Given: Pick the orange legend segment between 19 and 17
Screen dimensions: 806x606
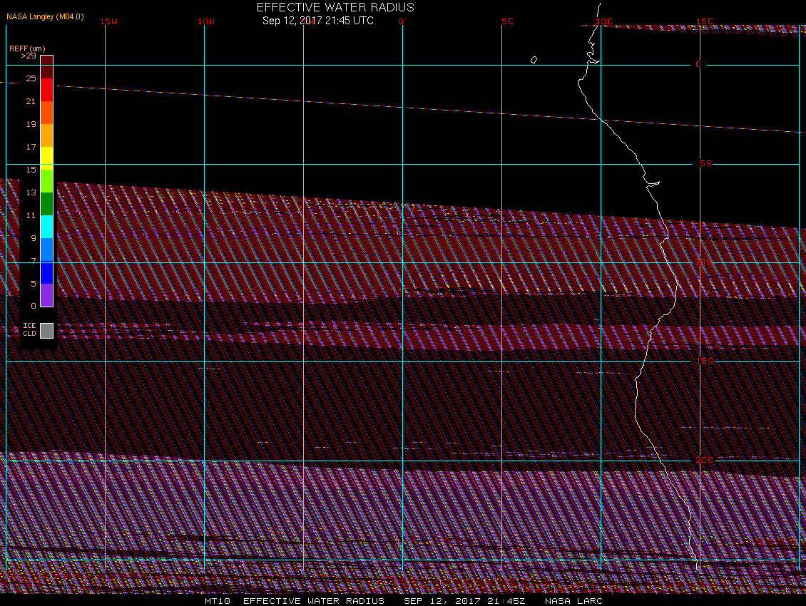Looking at the screenshot, I should pos(47,135).
